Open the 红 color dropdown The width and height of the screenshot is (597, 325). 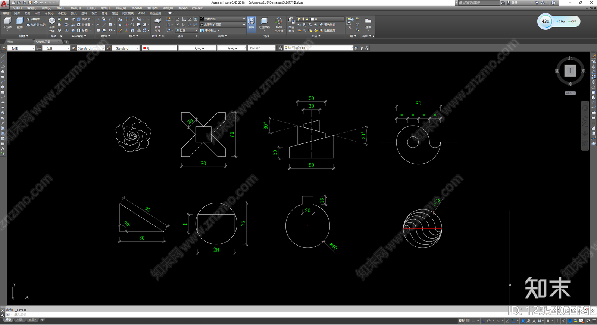click(159, 48)
